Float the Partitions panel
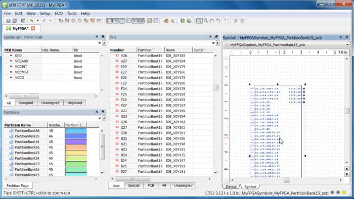This screenshot has height=199, width=354. (103, 112)
